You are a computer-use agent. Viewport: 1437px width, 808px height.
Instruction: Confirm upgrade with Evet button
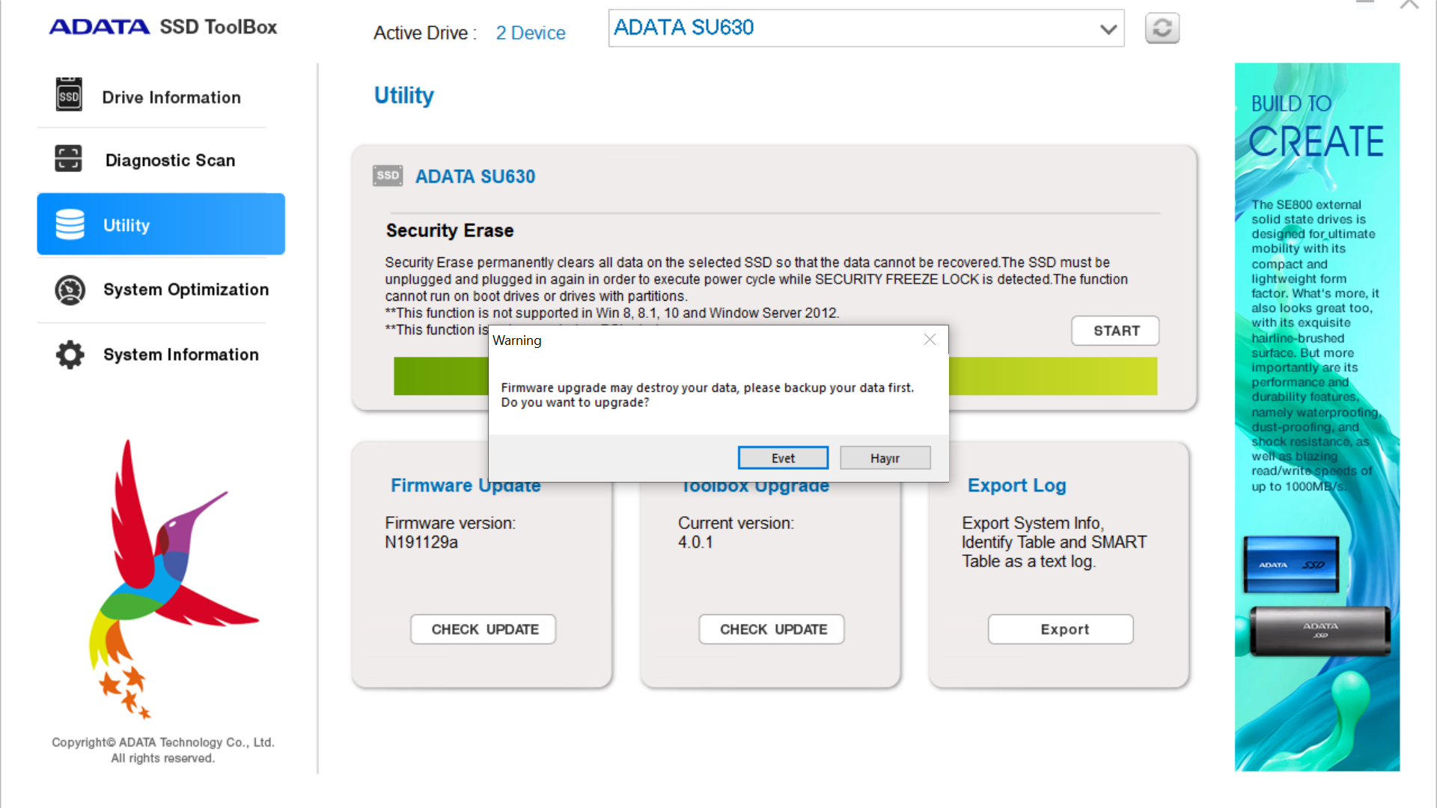pos(783,458)
